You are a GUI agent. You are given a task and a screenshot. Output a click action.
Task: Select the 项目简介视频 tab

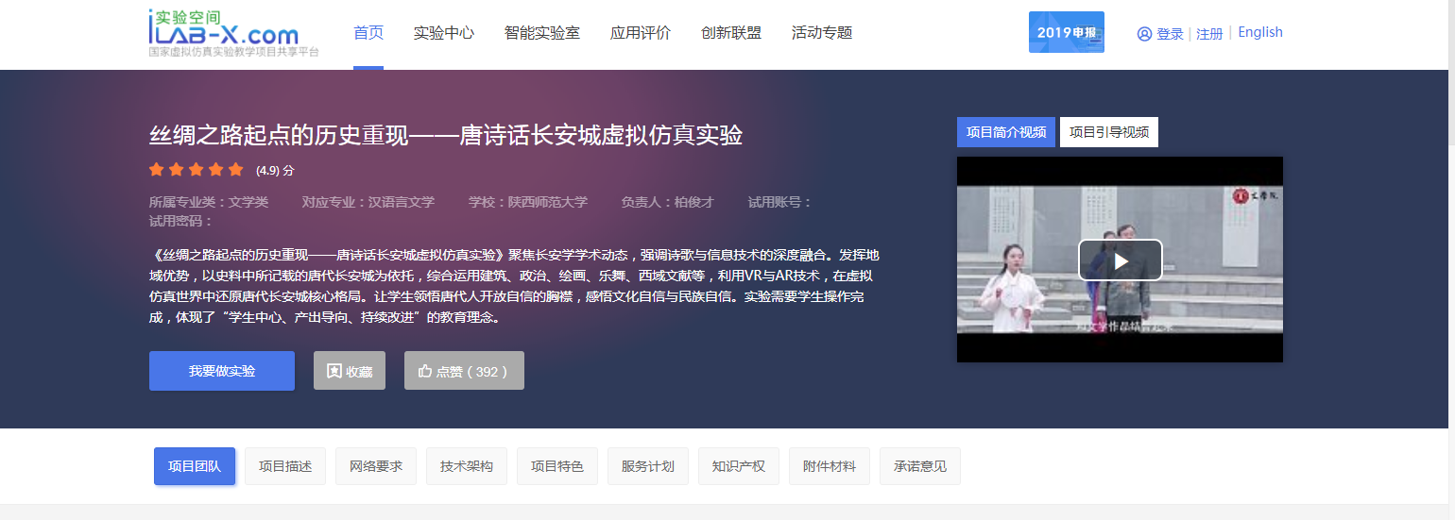pos(1005,132)
